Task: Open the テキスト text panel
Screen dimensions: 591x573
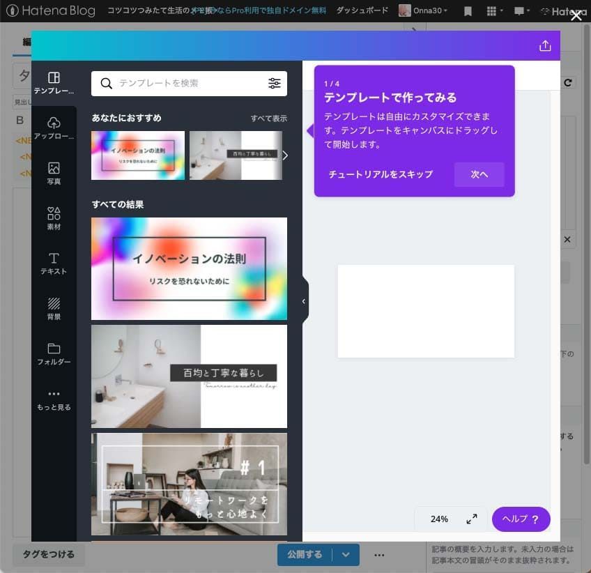Action: point(54,264)
